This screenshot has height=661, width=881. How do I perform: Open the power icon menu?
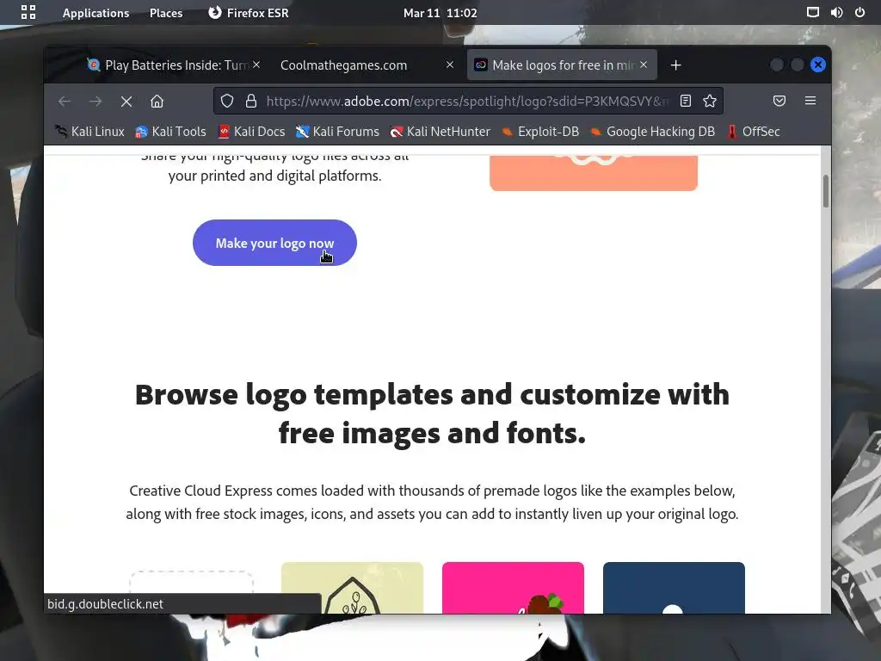859,12
